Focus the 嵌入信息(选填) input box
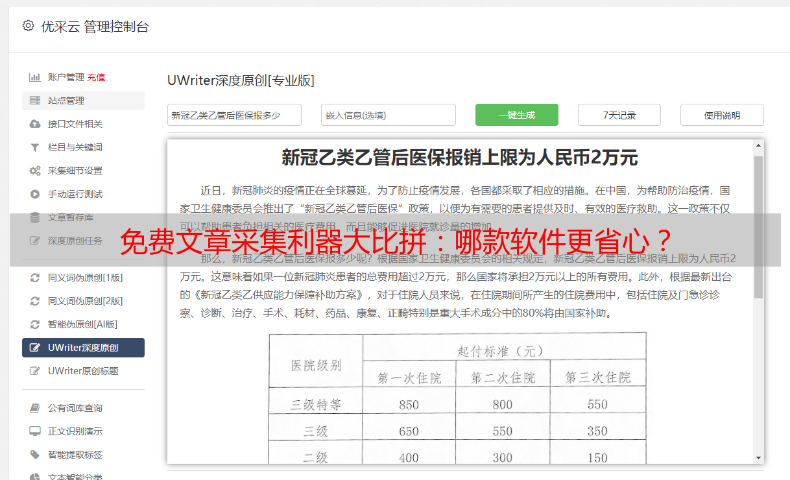Screen dimensions: 790x480 (388, 115)
